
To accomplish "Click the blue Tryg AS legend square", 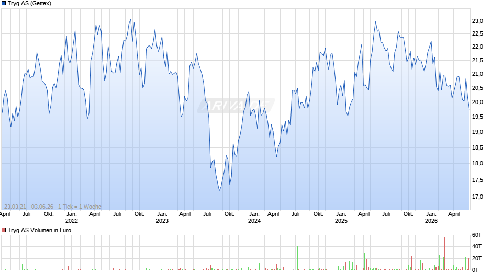I will click(4, 4).
